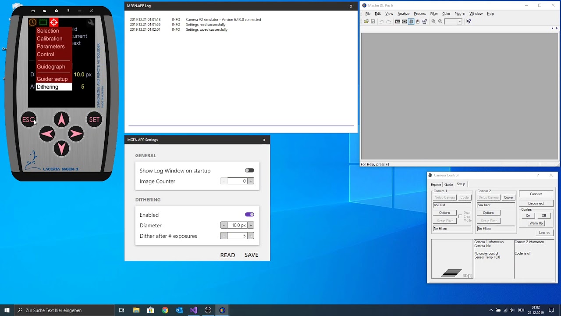Image resolution: width=561 pixels, height=316 pixels.
Task: Decrease Dither after # exposures value
Action: (x=224, y=236)
